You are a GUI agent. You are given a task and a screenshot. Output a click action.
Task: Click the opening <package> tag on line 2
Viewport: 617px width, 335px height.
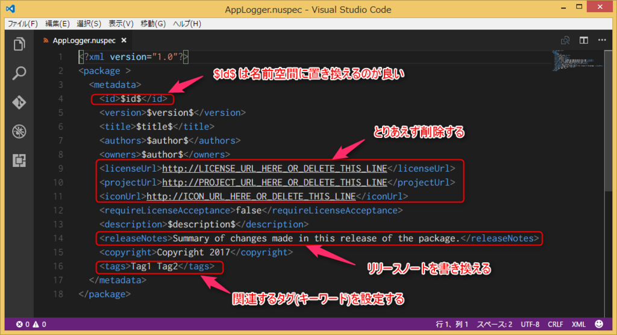(105, 71)
